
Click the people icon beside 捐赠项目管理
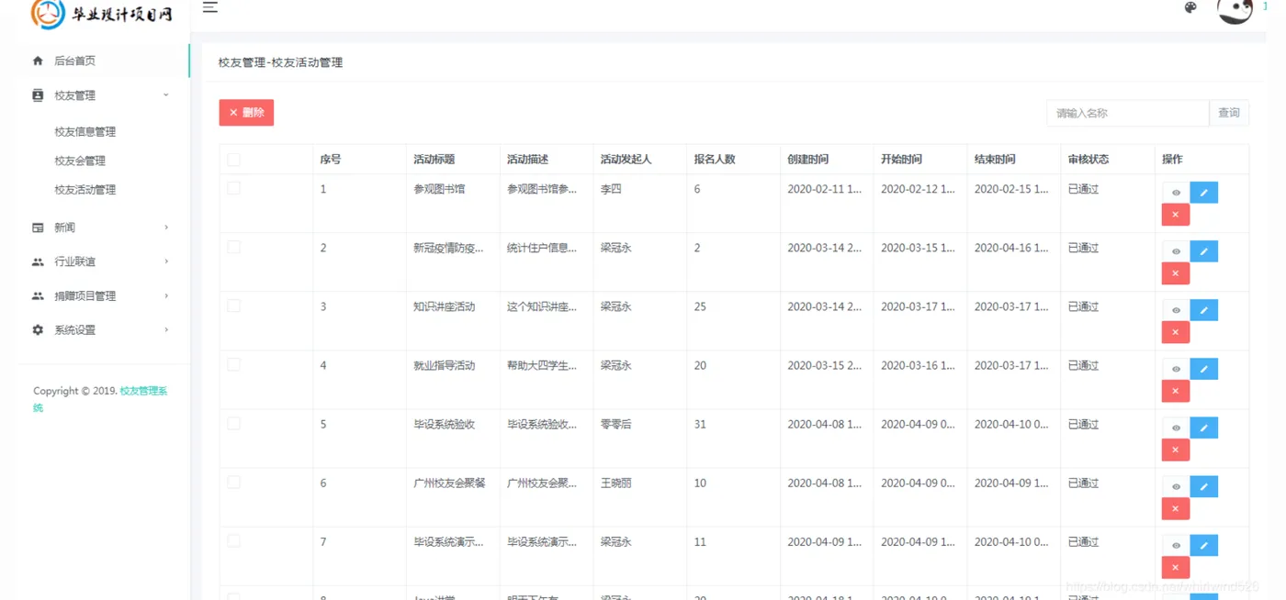coord(38,296)
